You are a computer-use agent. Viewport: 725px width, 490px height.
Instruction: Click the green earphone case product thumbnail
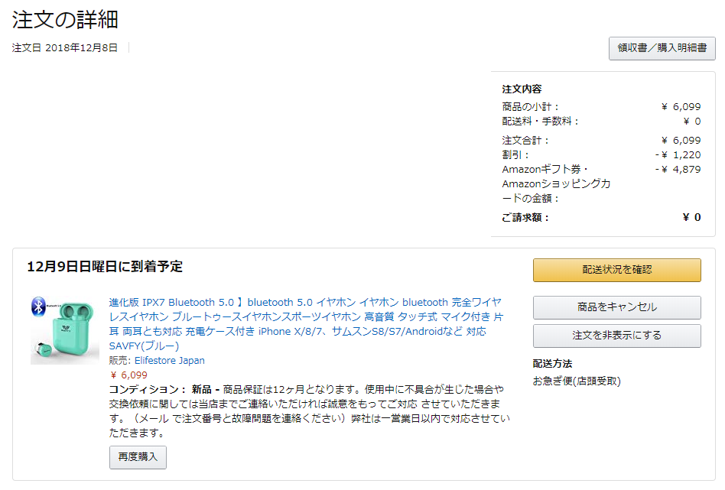[x=65, y=330]
